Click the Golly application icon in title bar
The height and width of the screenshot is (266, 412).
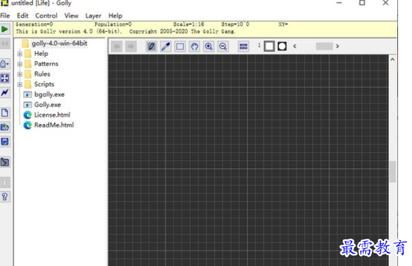pos(5,3)
